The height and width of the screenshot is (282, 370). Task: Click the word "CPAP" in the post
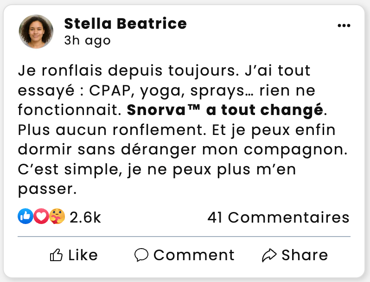109,91
